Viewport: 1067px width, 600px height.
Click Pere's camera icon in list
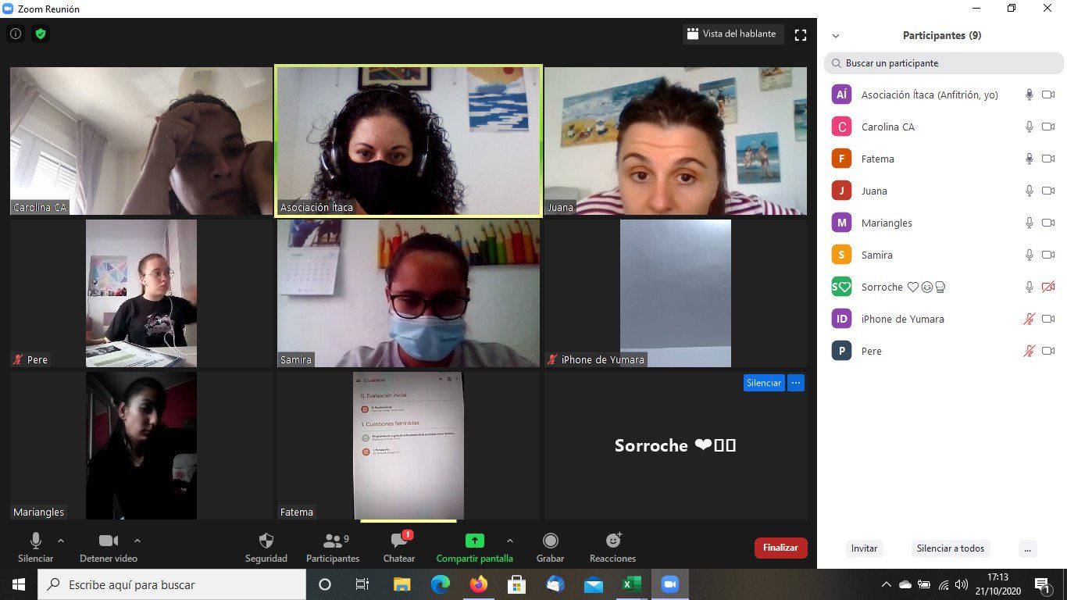[x=1048, y=351]
